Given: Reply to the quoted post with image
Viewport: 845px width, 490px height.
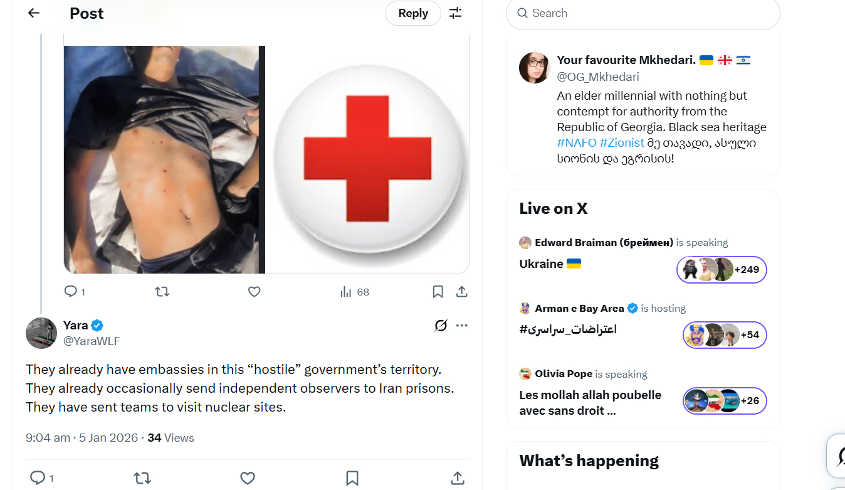Looking at the screenshot, I should [70, 292].
